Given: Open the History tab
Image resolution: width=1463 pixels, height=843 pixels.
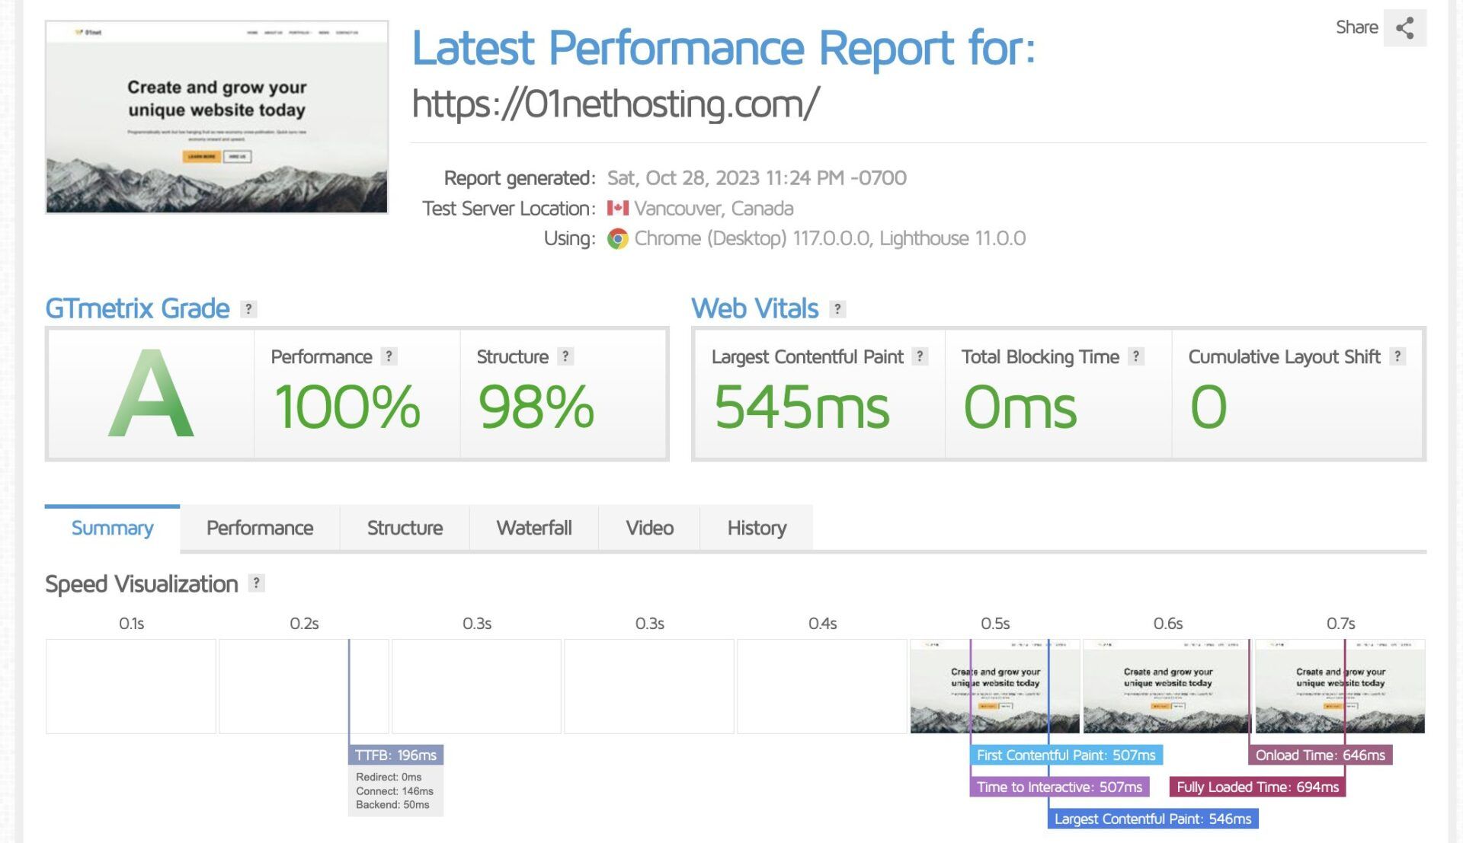Looking at the screenshot, I should click(757, 528).
